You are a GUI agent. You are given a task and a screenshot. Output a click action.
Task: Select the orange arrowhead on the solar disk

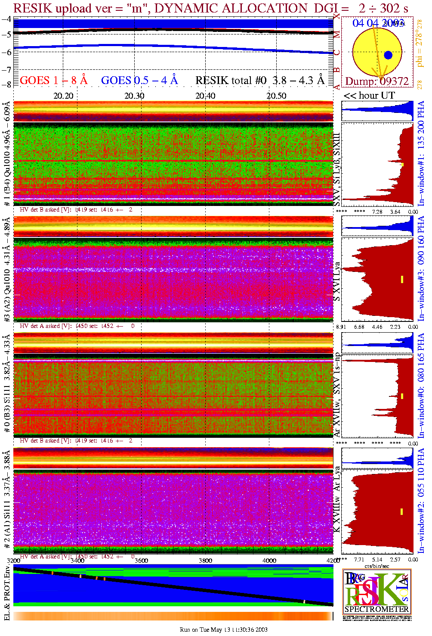point(380,74)
